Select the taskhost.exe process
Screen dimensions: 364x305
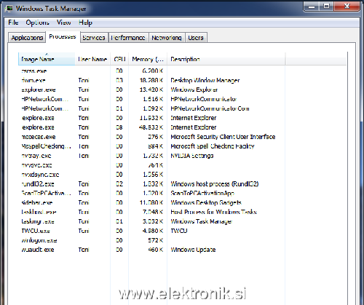[182, 212]
